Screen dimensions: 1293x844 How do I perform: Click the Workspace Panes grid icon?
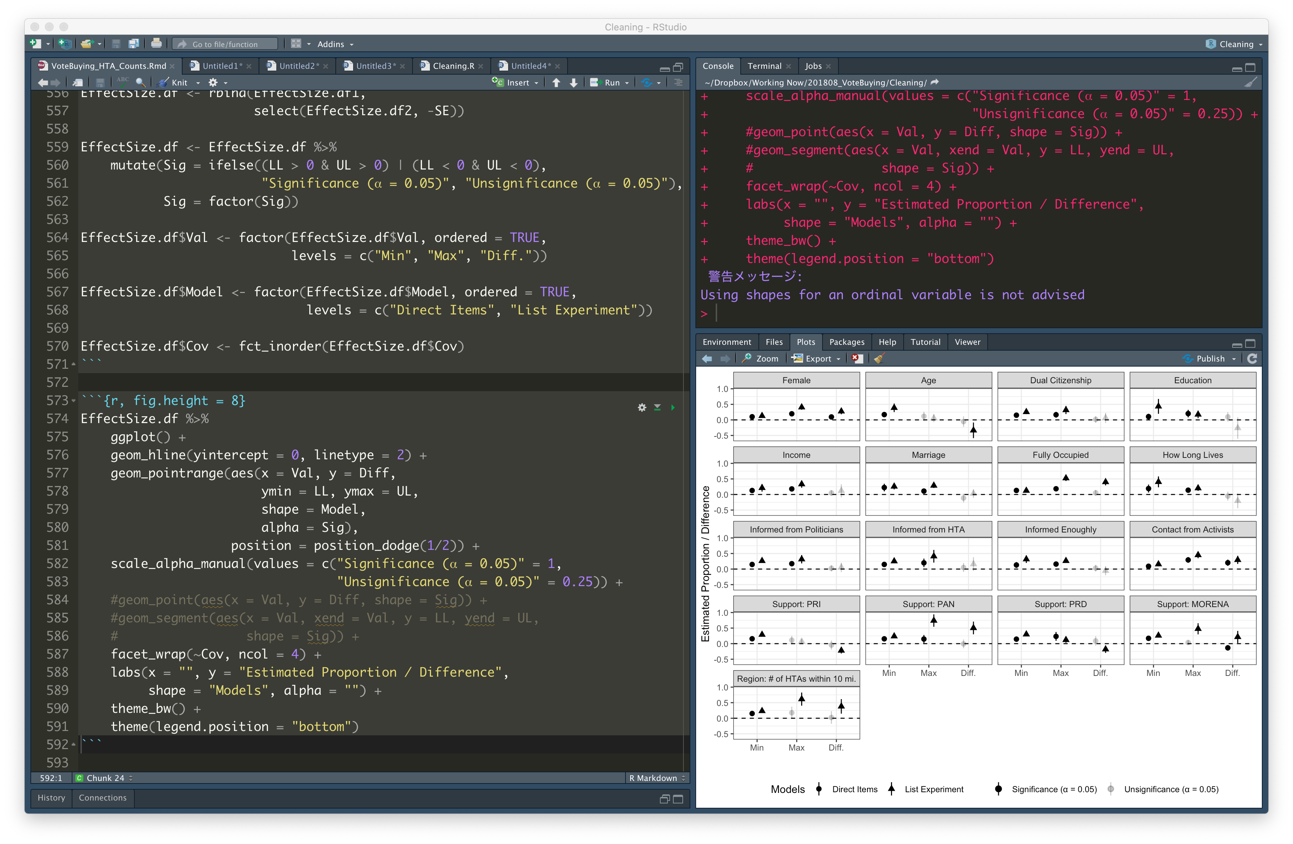(296, 44)
